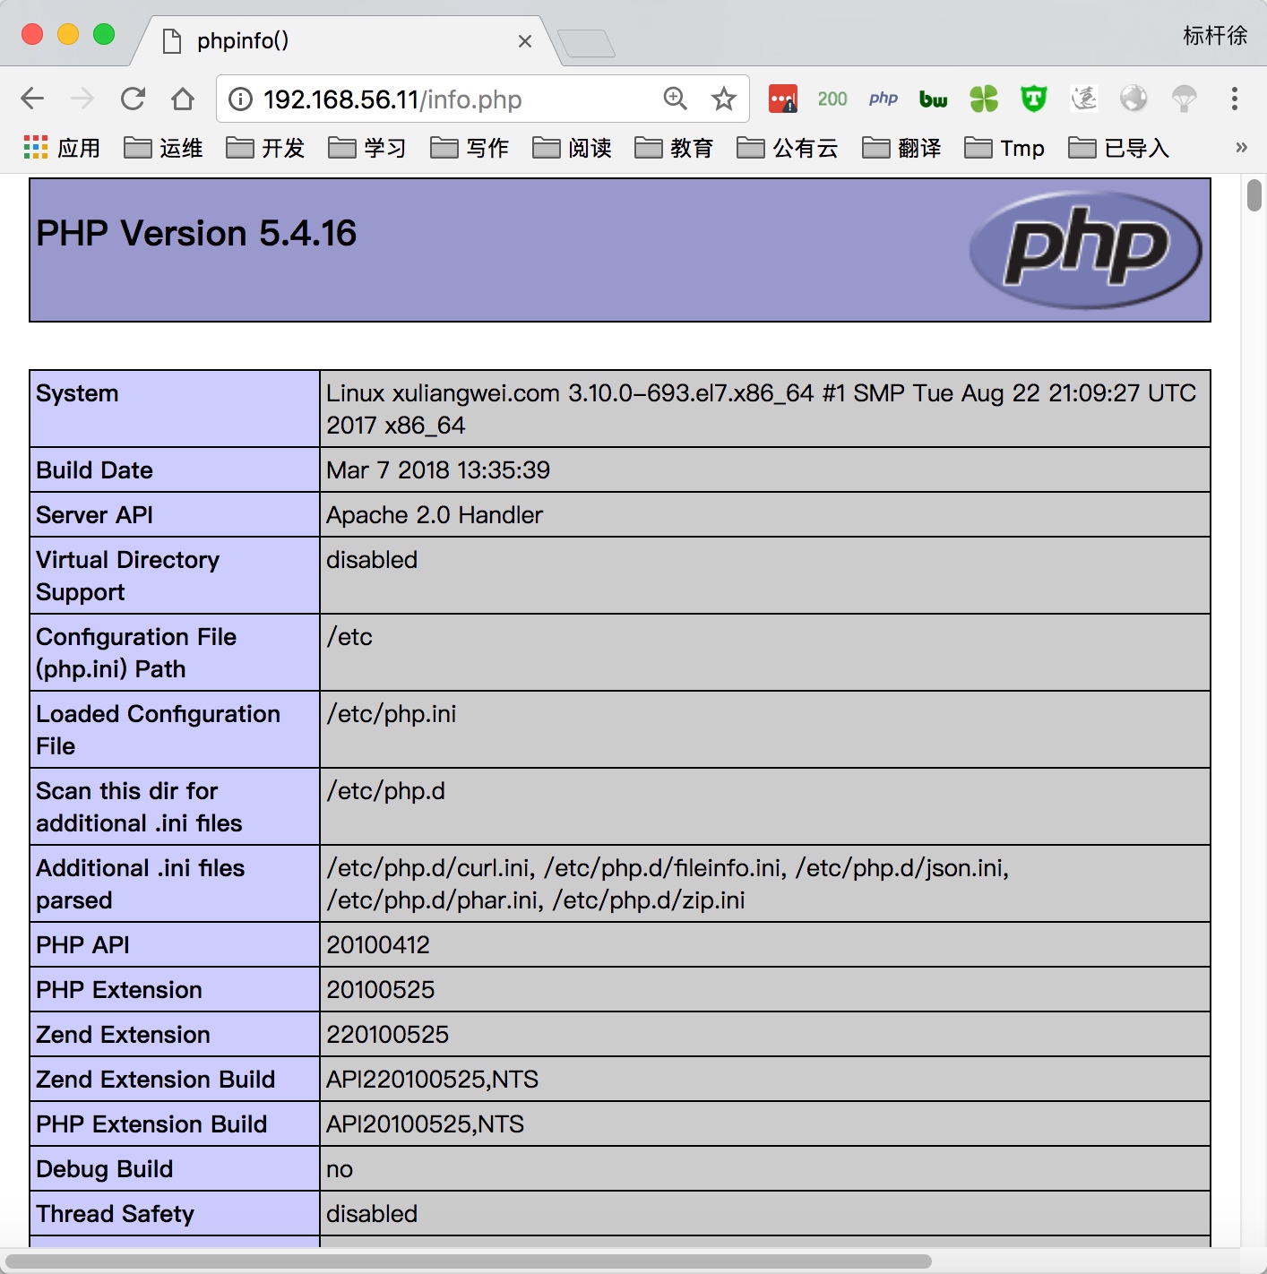The width and height of the screenshot is (1267, 1274).
Task: Select the 220100525 value
Action: 387,1035
